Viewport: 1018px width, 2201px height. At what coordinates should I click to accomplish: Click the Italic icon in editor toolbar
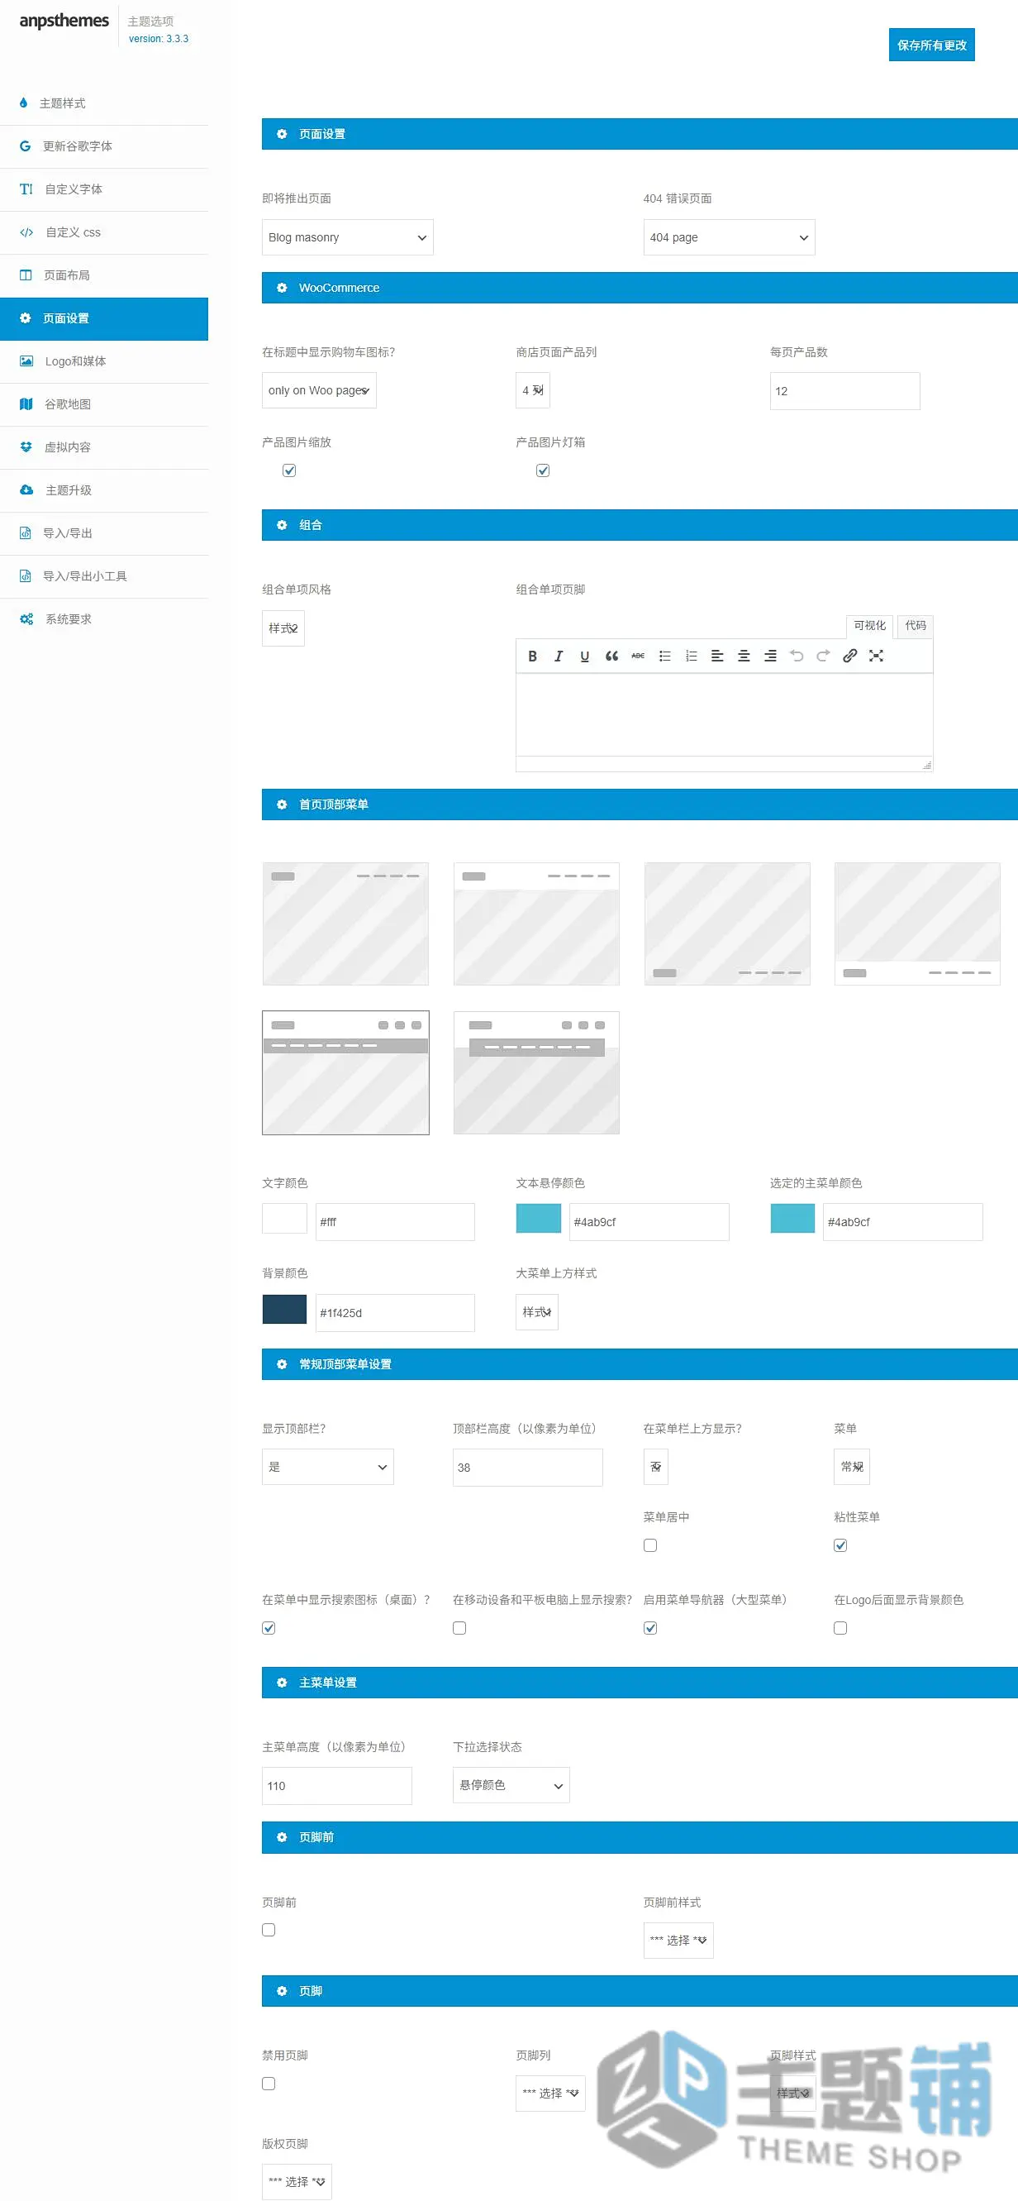(x=559, y=656)
